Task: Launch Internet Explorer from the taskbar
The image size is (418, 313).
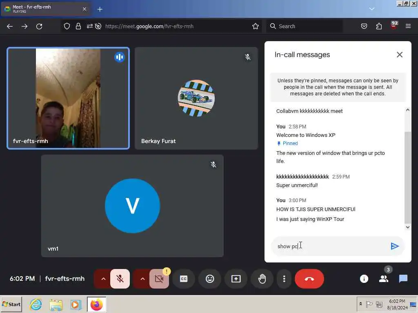Action: point(36,304)
